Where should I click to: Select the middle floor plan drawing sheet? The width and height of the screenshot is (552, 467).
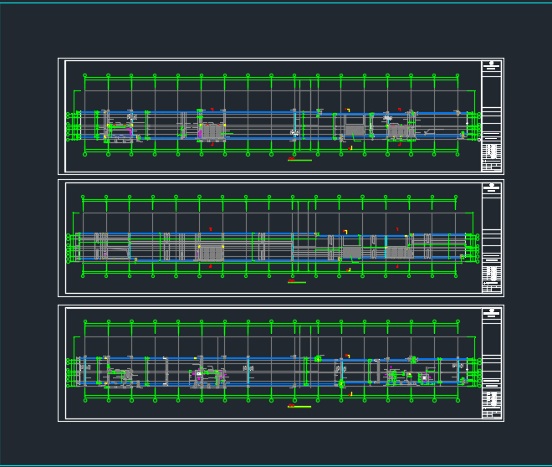(281, 238)
